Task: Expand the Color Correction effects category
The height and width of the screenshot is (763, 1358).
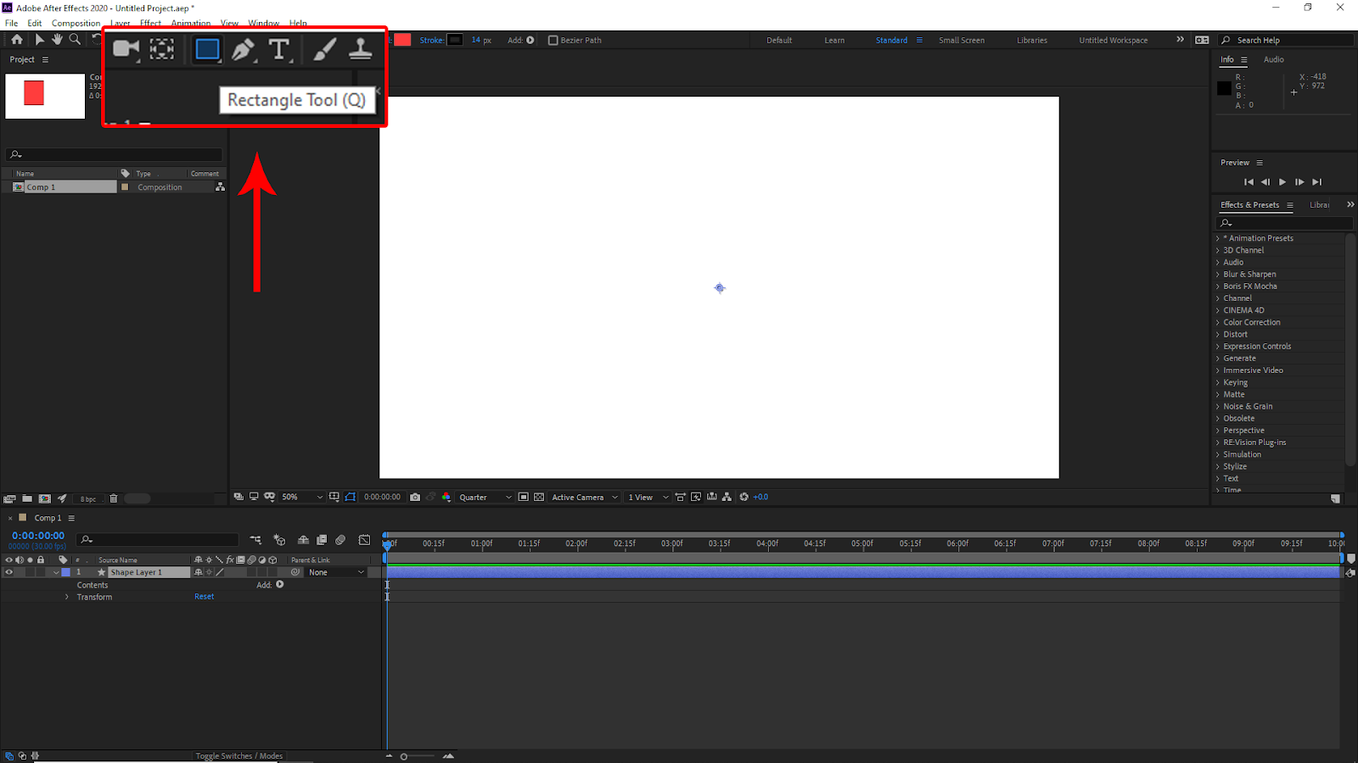Action: tap(1251, 322)
